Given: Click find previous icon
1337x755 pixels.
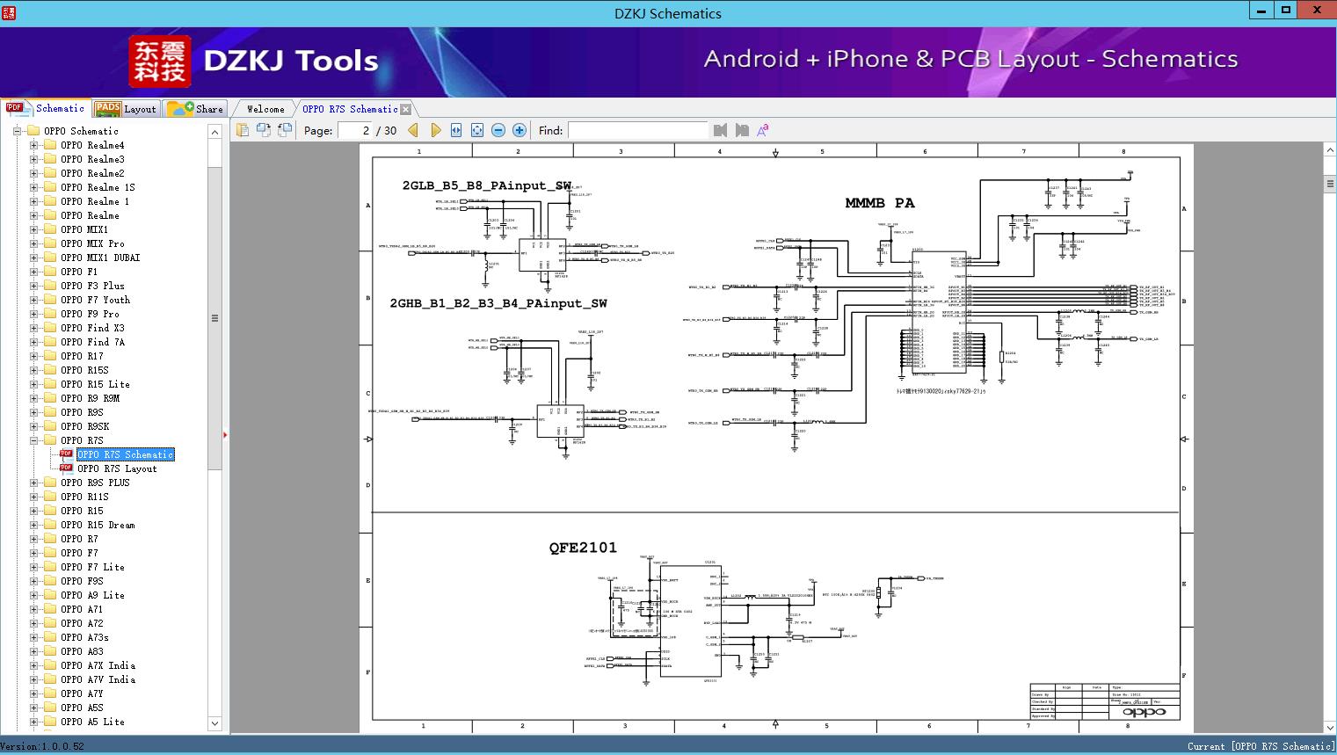Looking at the screenshot, I should click(721, 130).
